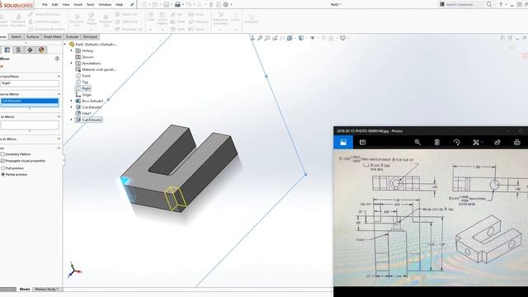This screenshot has width=528, height=297.
Task: Expand the Bodies to Mirror section
Action: point(59,139)
